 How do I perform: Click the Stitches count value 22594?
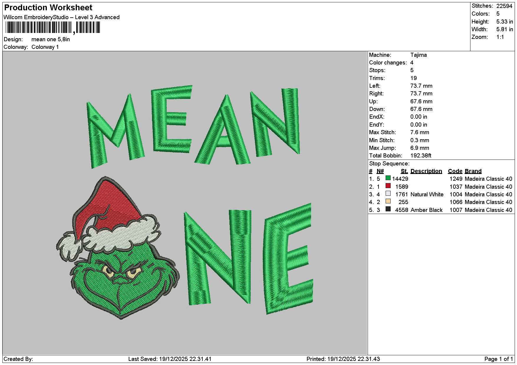504,6
